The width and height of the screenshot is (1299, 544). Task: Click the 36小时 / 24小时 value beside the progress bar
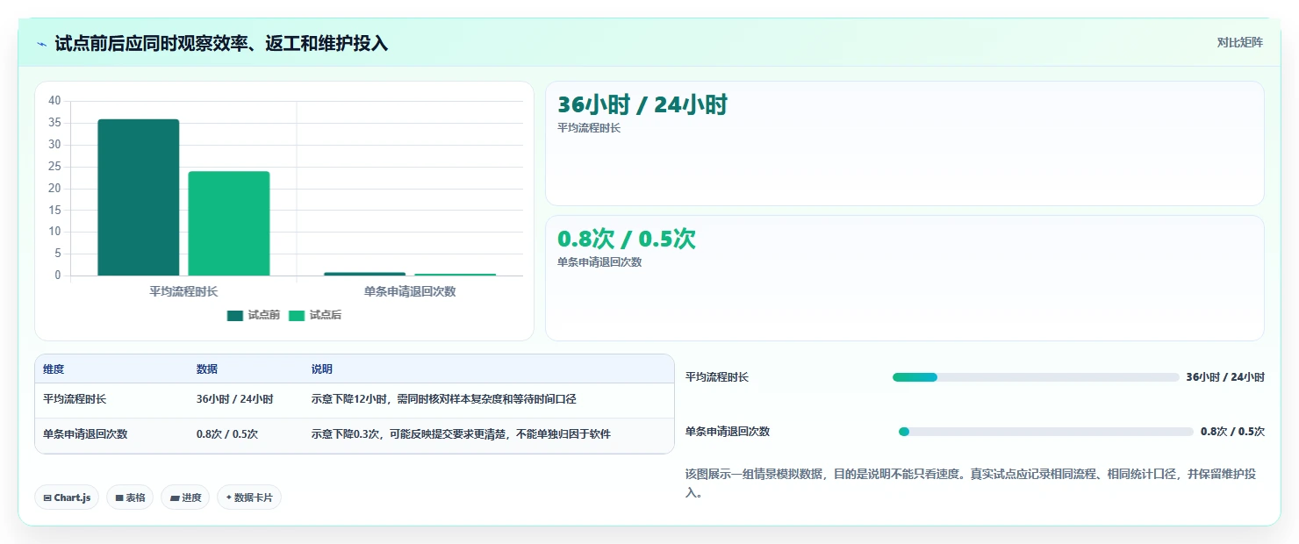pyautogui.click(x=1225, y=377)
